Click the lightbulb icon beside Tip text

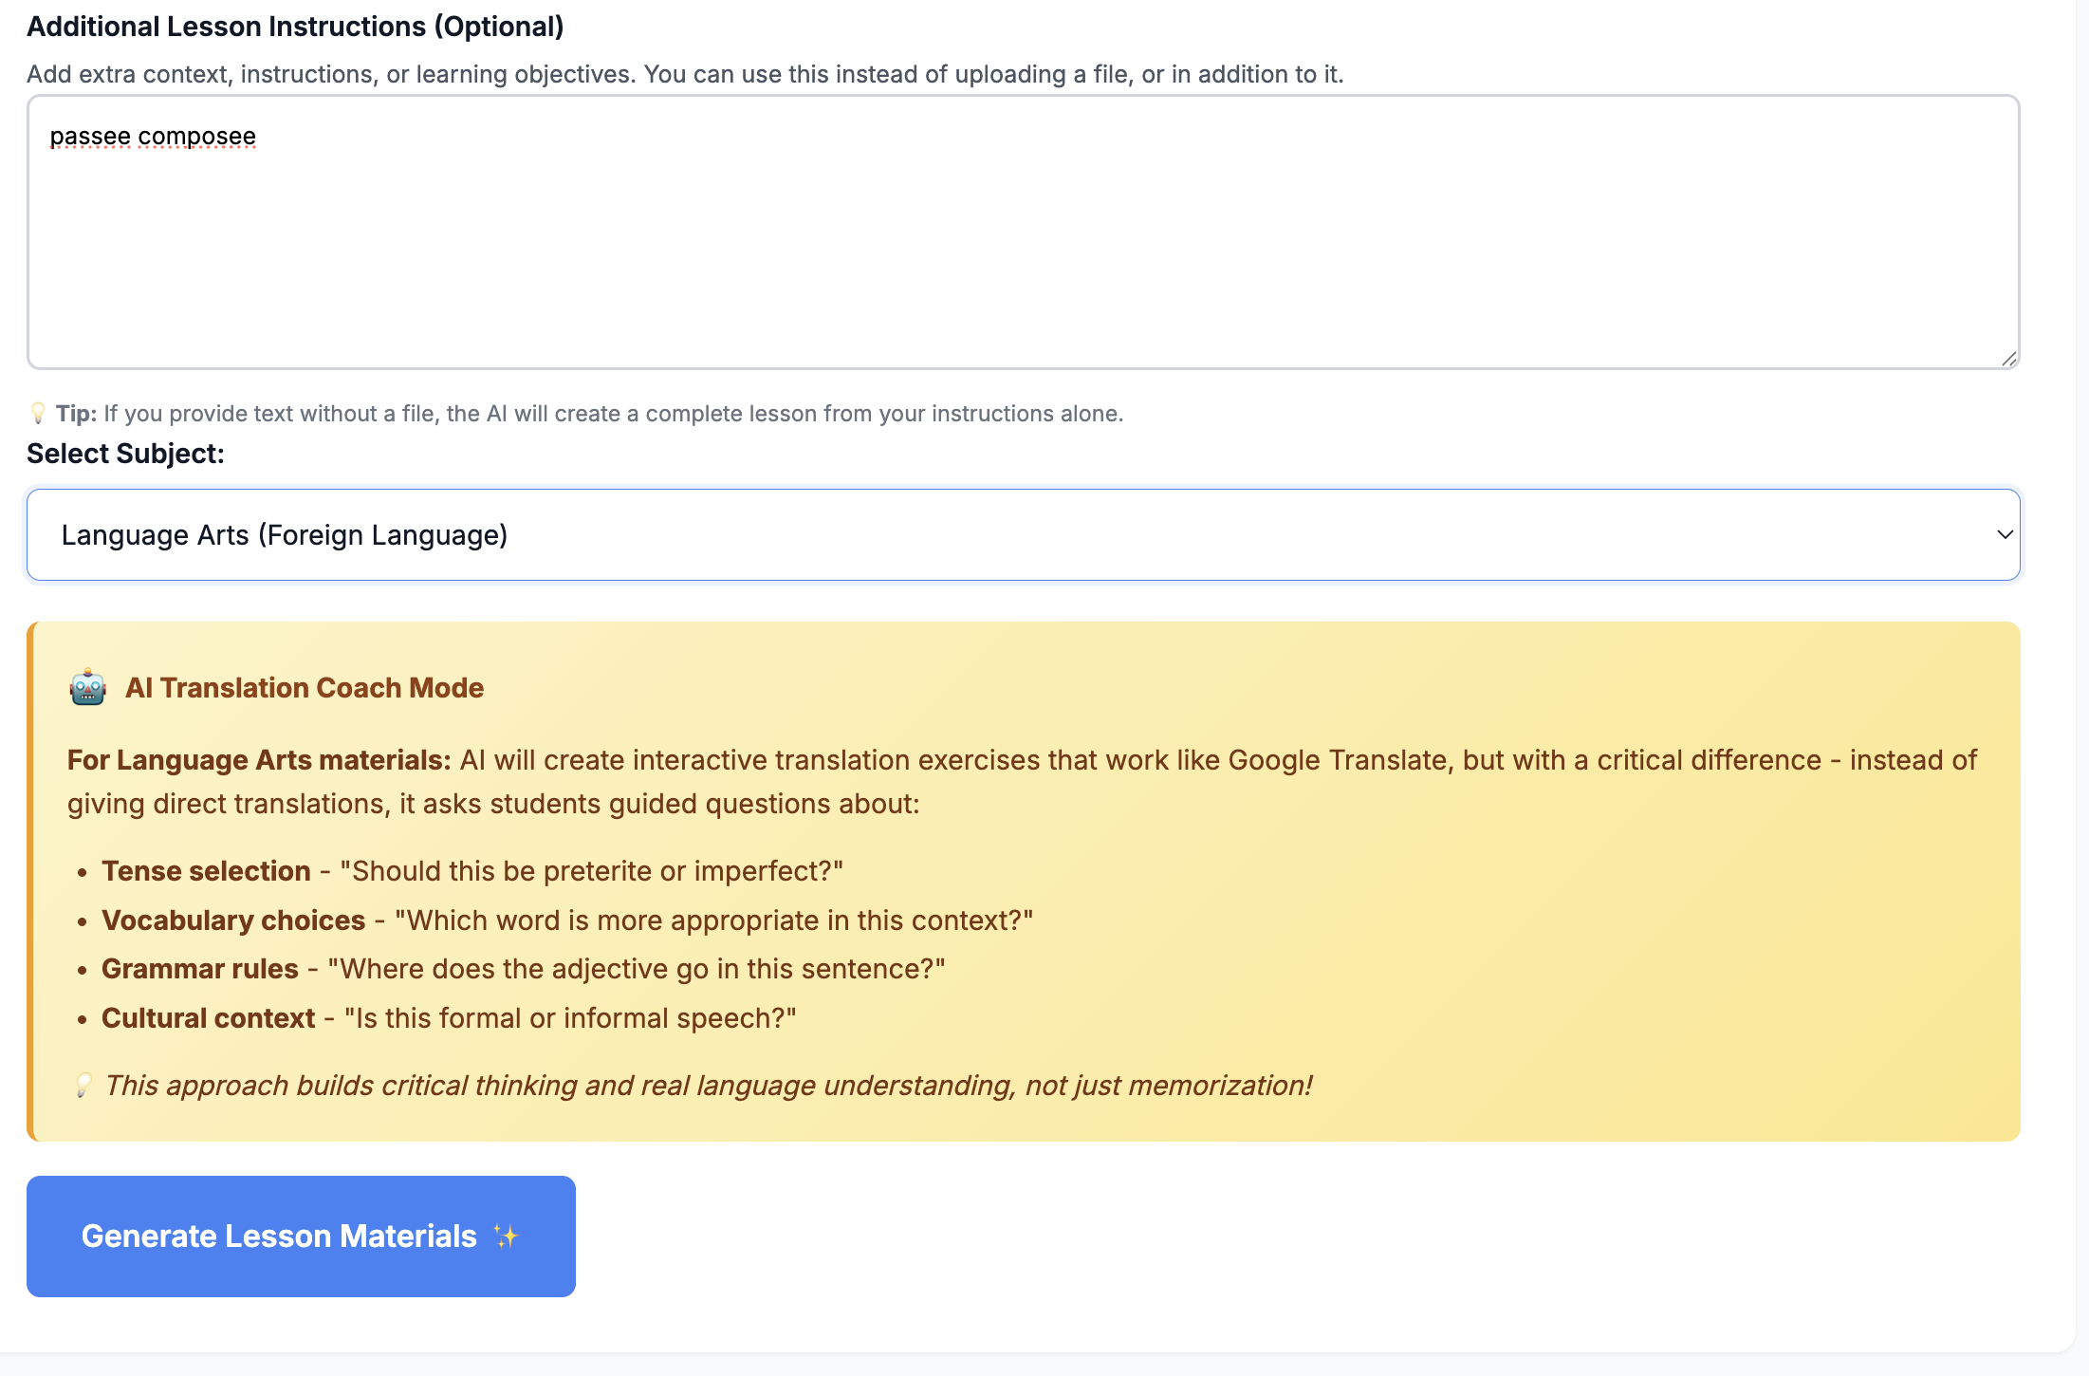38,413
